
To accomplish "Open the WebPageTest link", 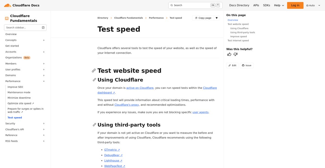I will 115,166.
